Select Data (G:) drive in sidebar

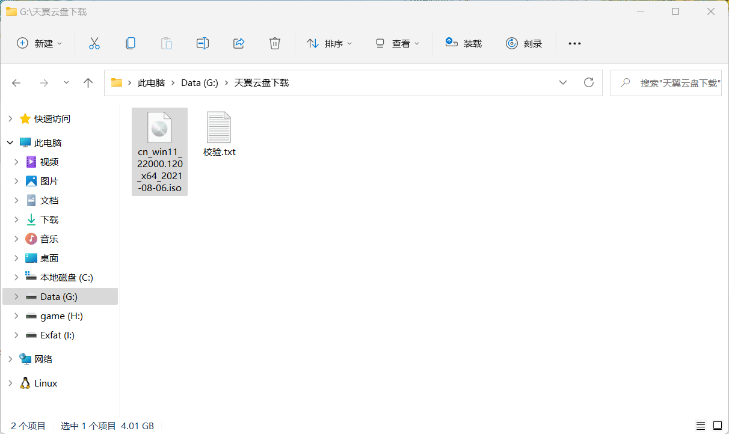point(59,297)
